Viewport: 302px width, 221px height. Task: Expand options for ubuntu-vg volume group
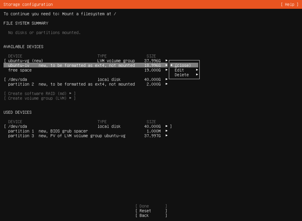coord(167,61)
